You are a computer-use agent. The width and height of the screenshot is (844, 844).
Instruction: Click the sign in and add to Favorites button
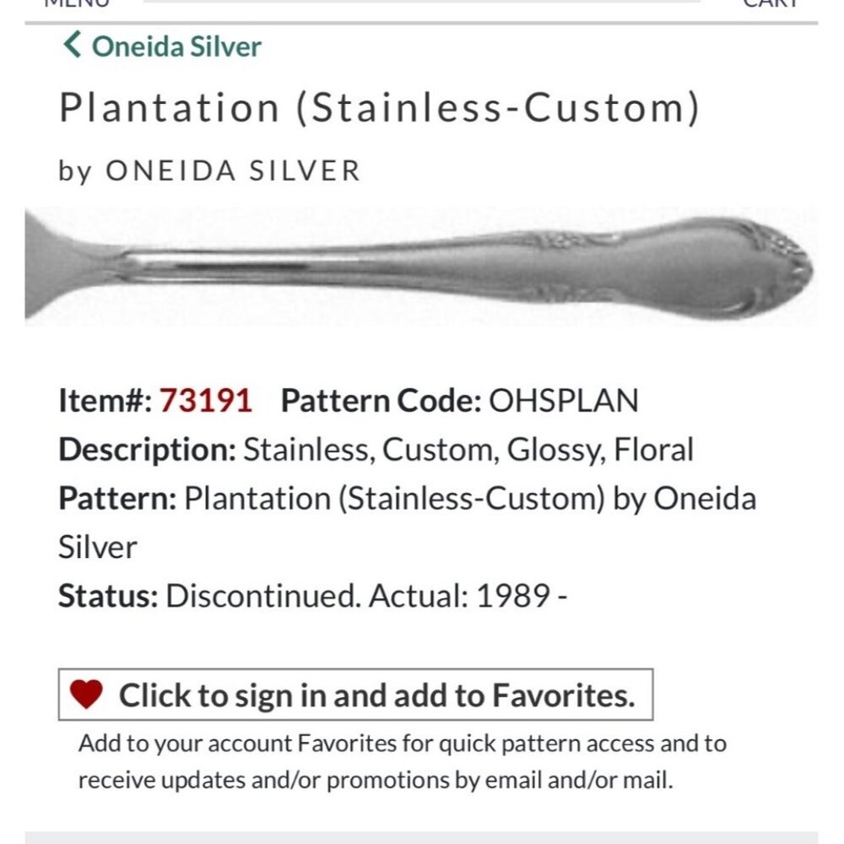click(x=354, y=695)
